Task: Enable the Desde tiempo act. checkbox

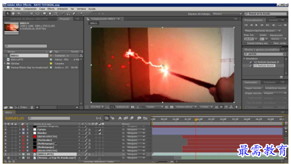Action: click(x=245, y=43)
